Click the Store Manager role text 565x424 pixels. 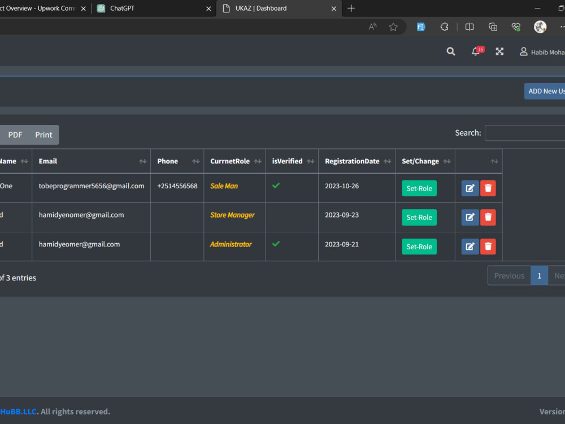point(232,215)
